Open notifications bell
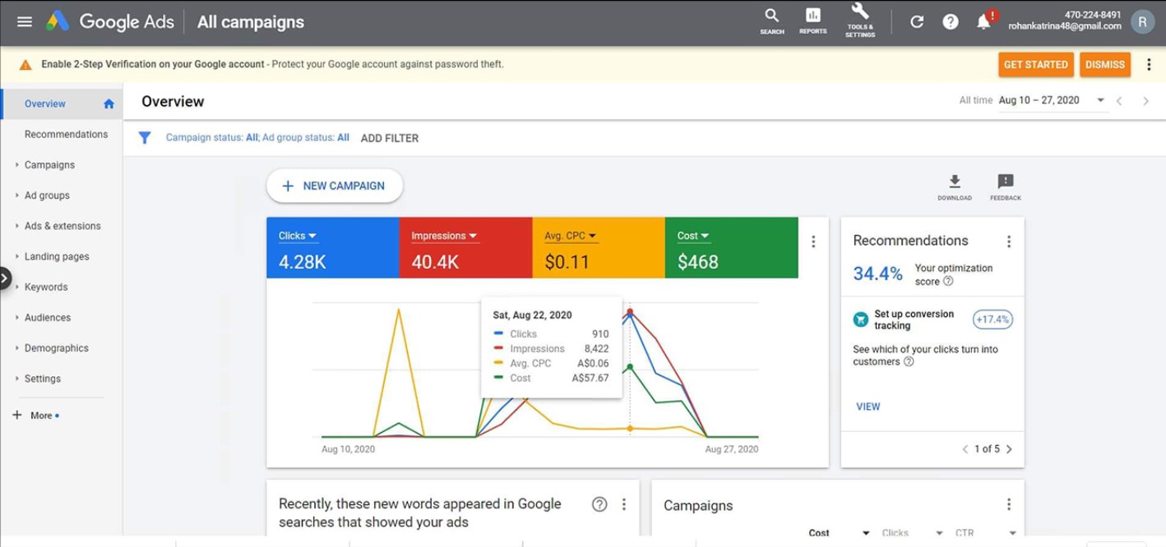Viewport: 1166px width, 547px height. [x=983, y=22]
